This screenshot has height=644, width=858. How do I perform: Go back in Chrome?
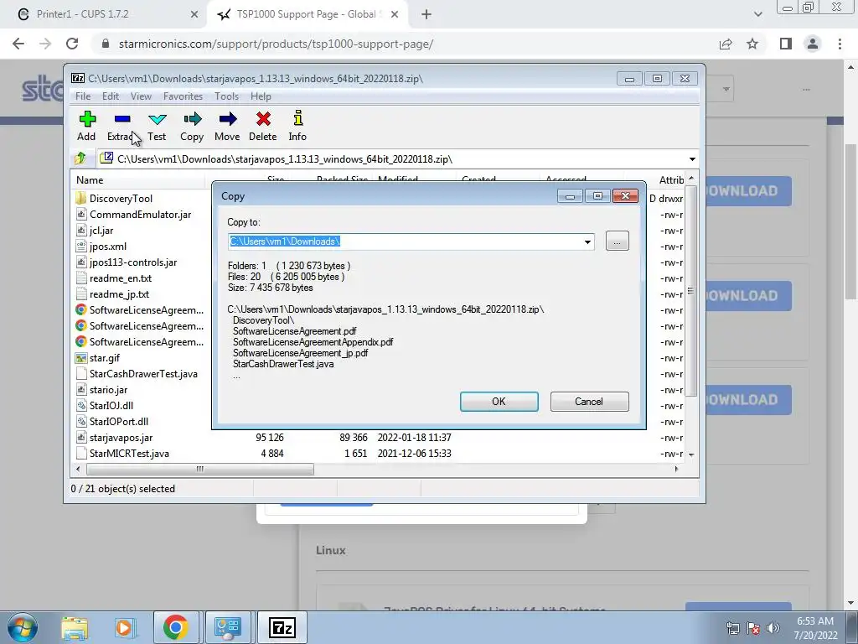click(x=18, y=44)
